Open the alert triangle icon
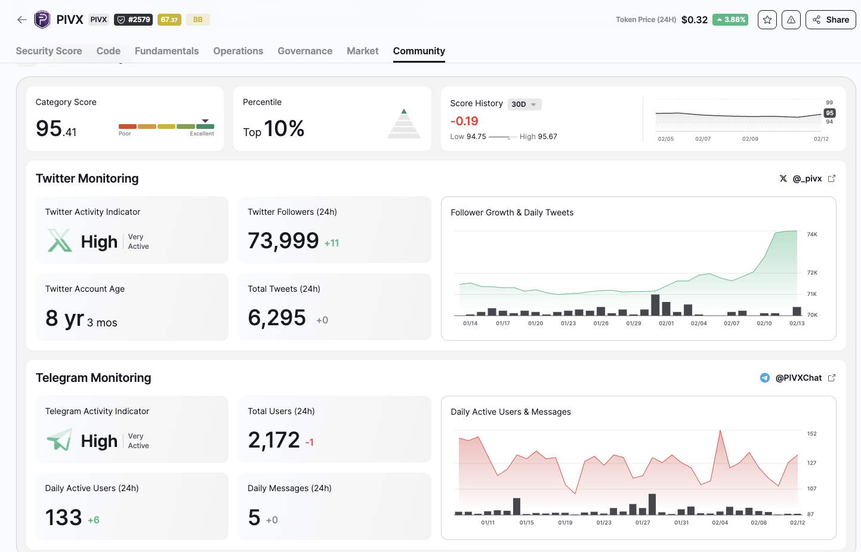861x552 pixels. click(791, 20)
